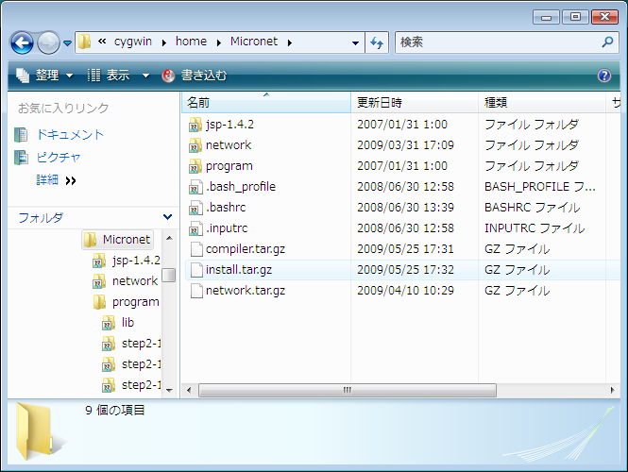This screenshot has height=472, width=628.
Task: Open the 整理 organize menu
Action: pos(44,76)
